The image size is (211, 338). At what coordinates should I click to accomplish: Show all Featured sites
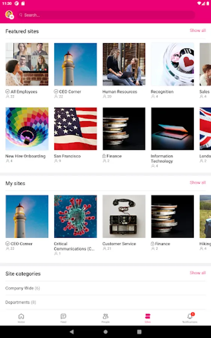(198, 30)
